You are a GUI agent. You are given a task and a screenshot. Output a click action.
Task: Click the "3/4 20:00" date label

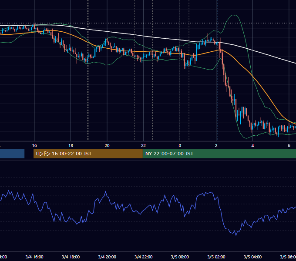click(107, 257)
